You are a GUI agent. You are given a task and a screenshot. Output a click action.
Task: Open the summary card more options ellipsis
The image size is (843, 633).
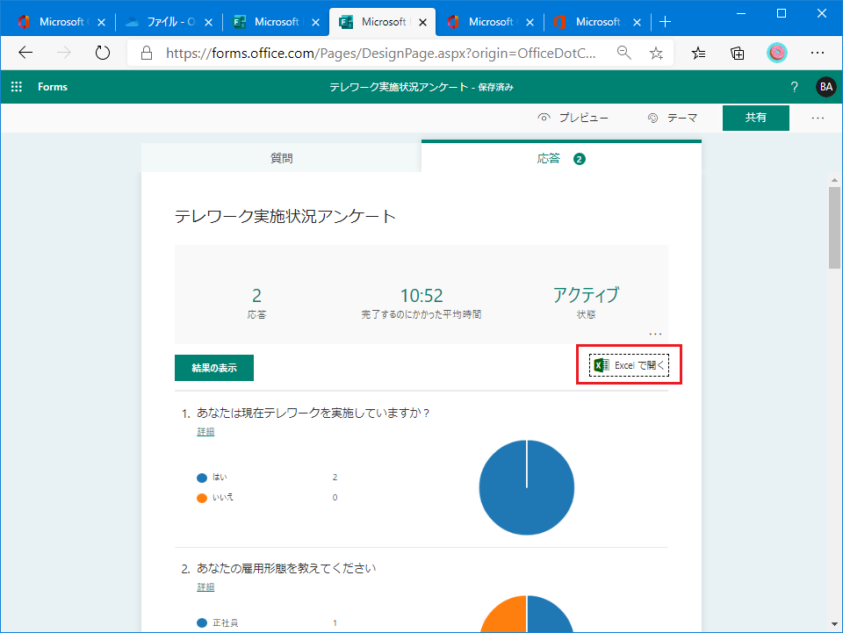(x=655, y=334)
